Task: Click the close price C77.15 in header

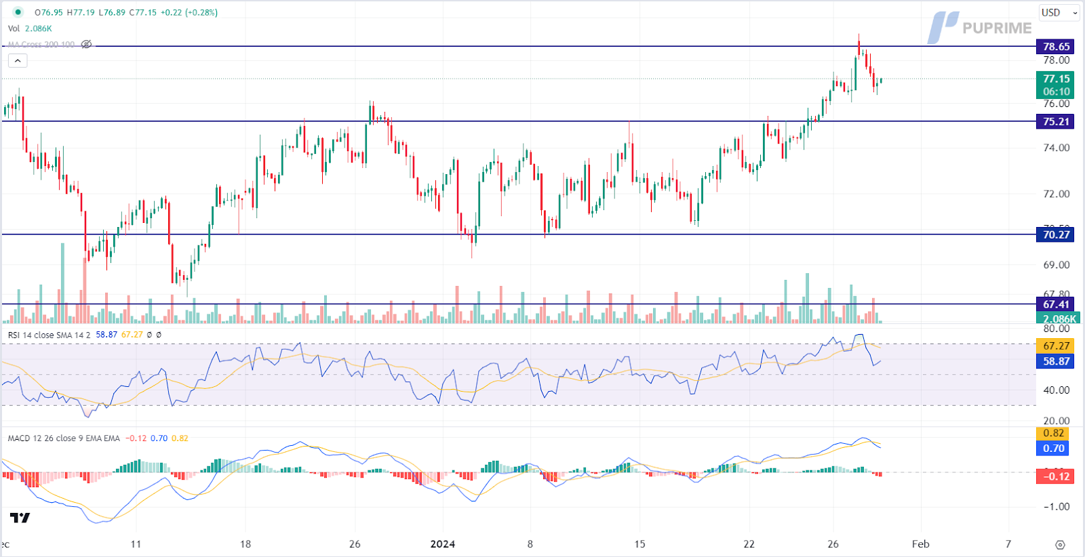Action: coord(143,12)
